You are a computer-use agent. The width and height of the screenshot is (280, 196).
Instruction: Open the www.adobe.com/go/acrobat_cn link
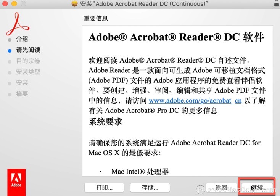[195, 101]
